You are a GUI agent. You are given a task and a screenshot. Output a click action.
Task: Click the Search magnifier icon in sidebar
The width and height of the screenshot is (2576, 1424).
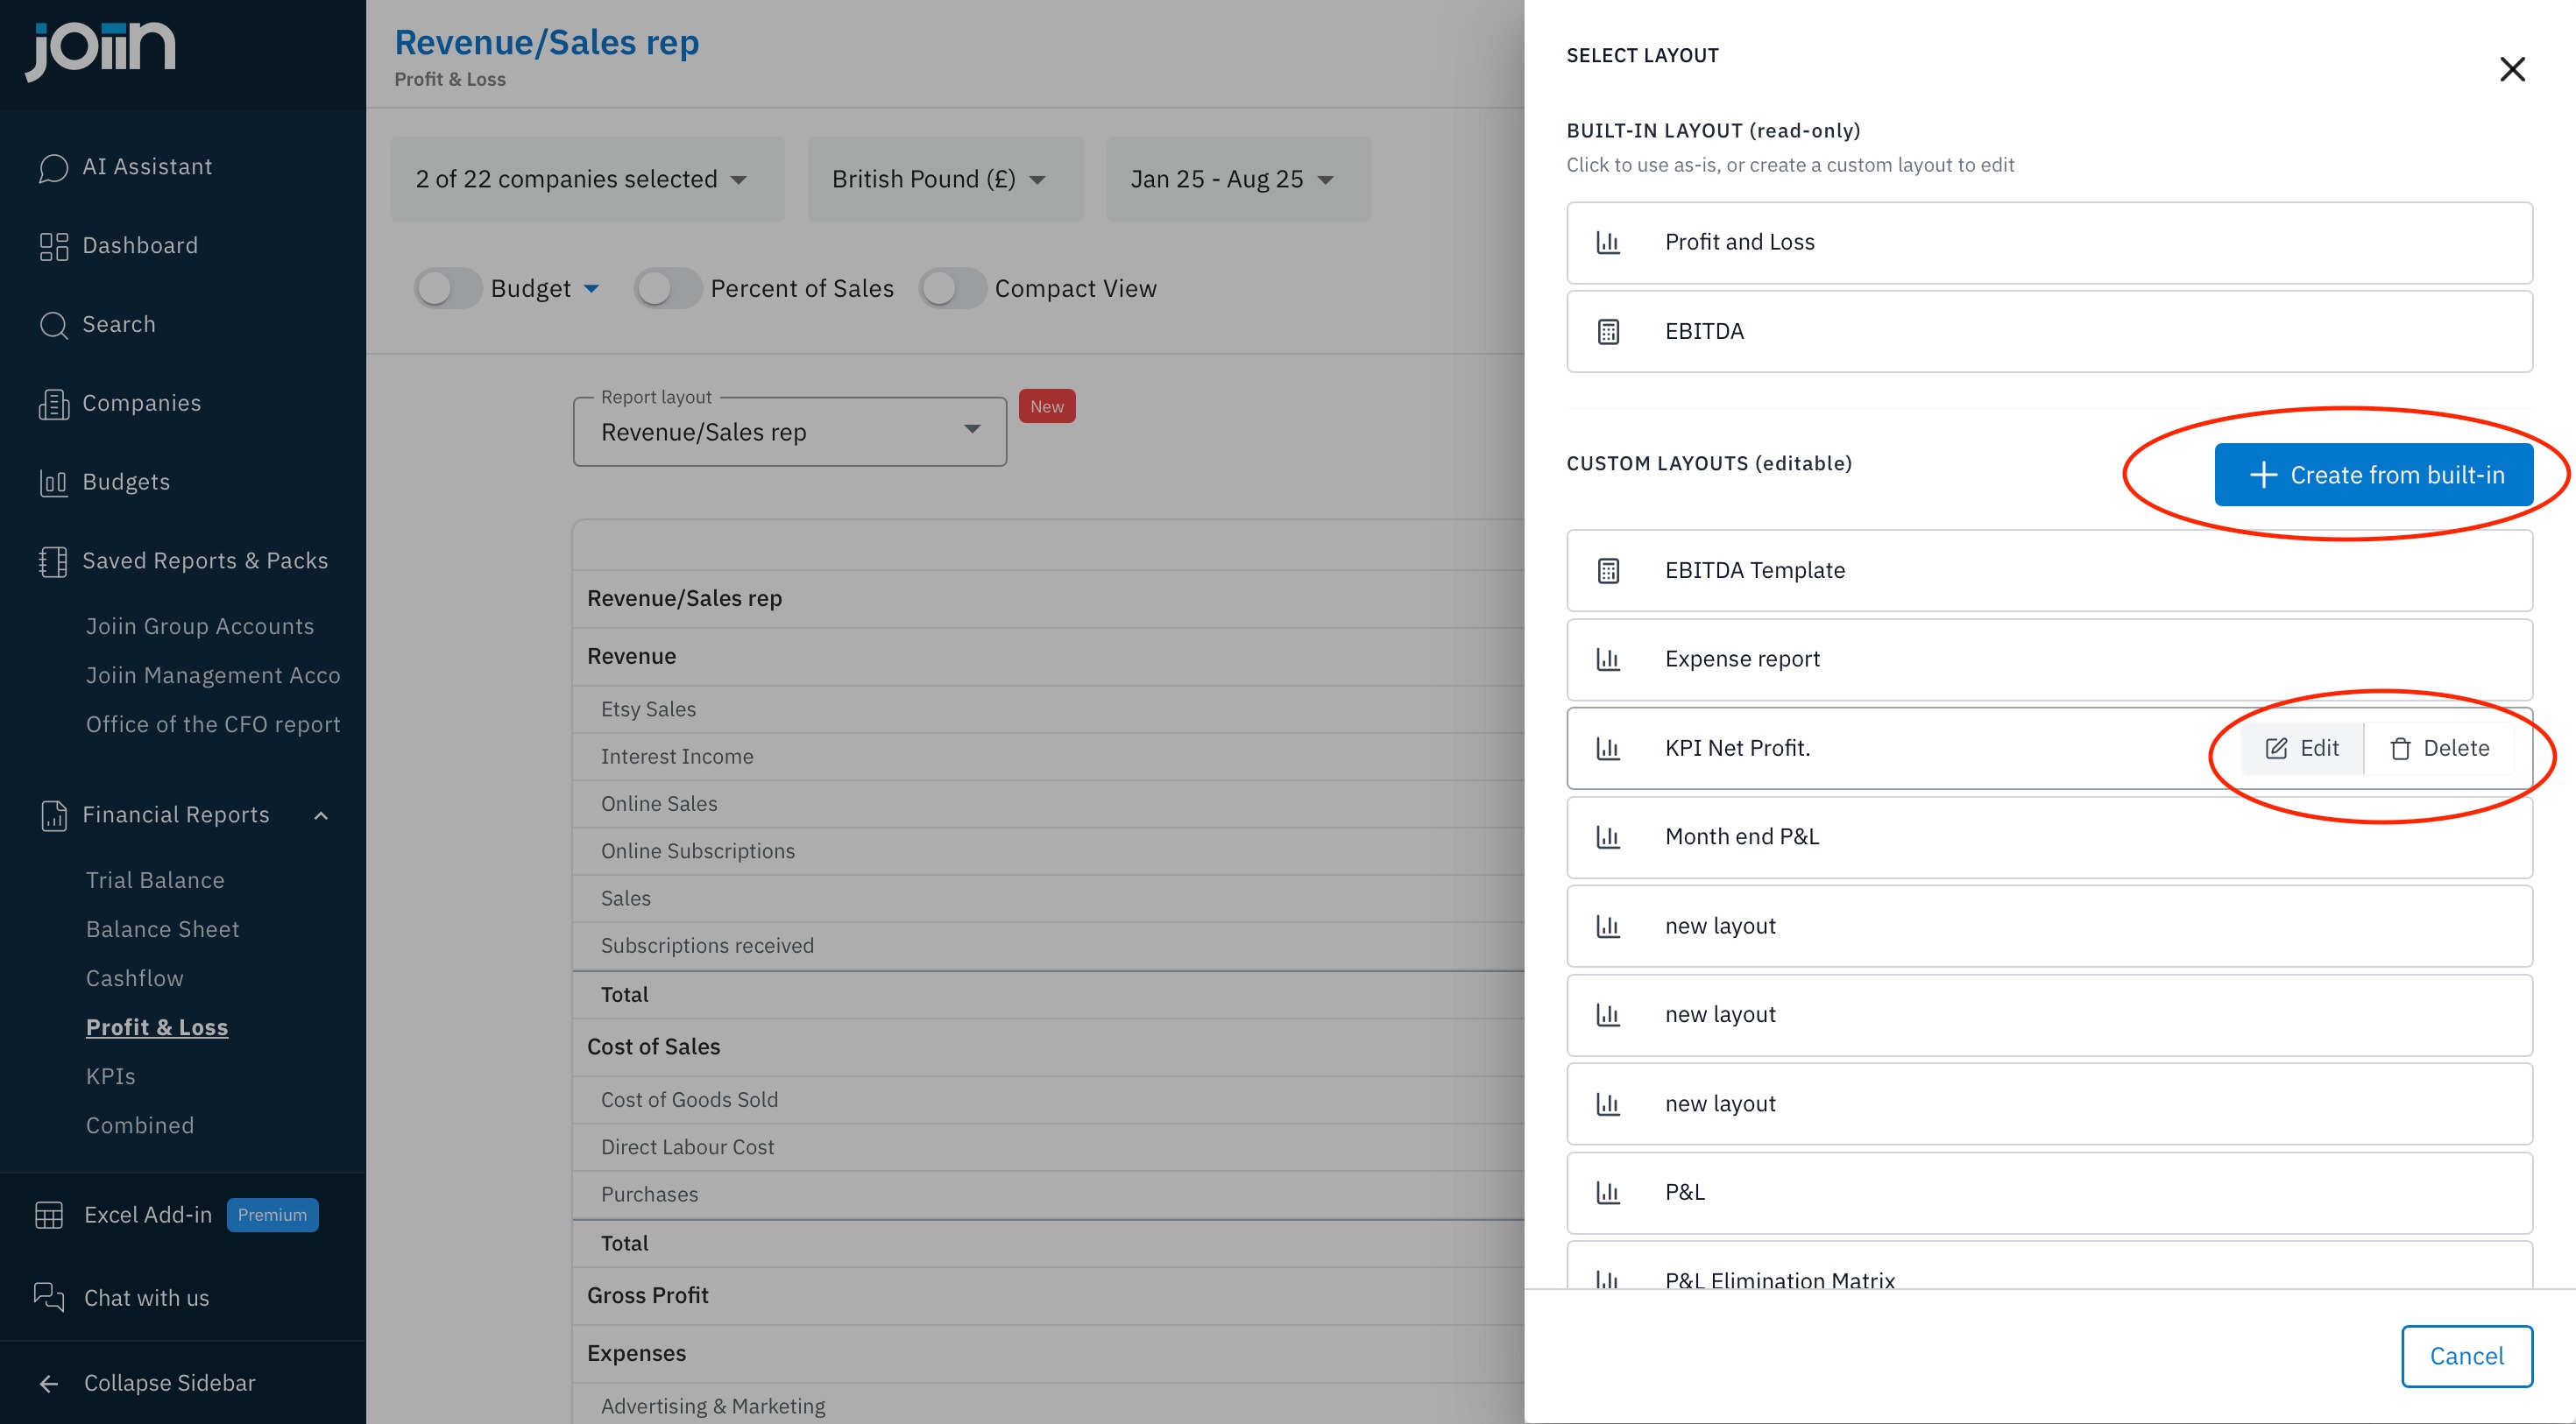[53, 325]
